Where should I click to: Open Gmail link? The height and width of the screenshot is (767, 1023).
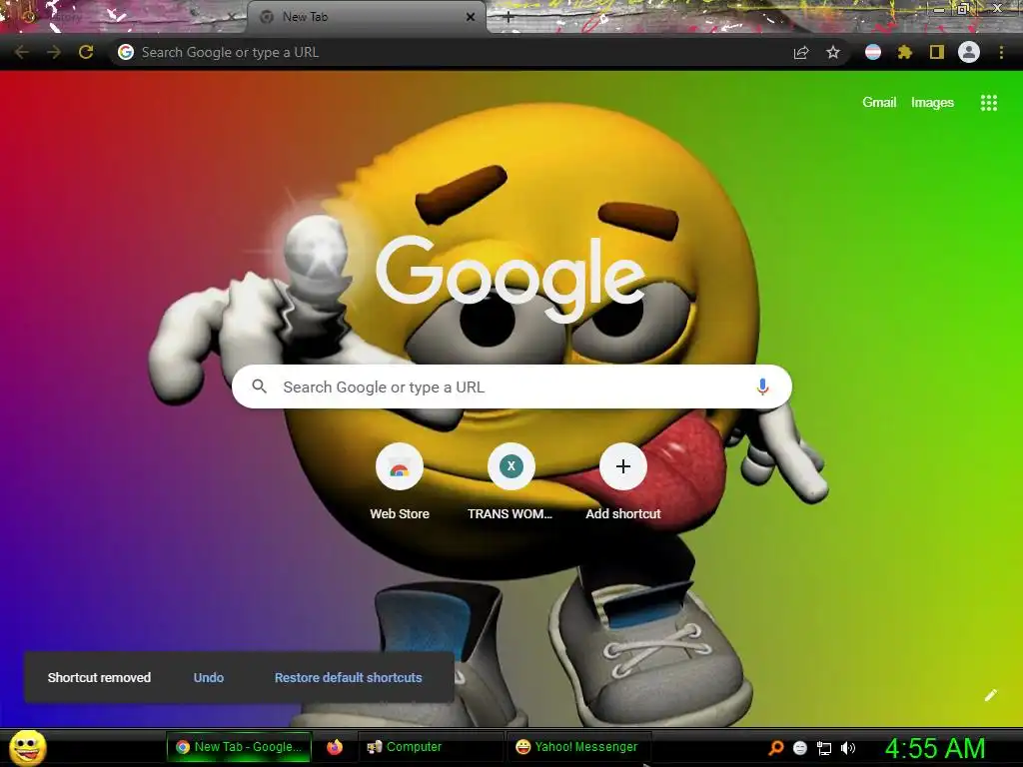tap(879, 103)
